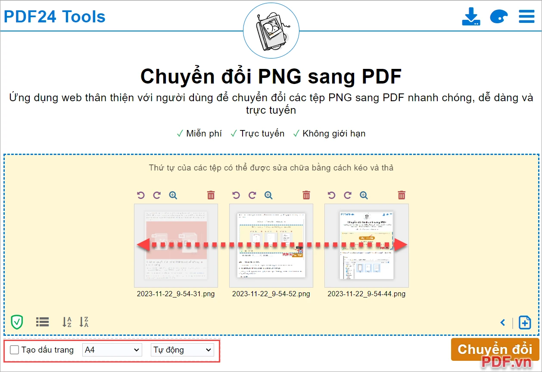542x372 pixels.
Task: Rotate 9-54-31.png counterclockwise
Action: (x=141, y=195)
